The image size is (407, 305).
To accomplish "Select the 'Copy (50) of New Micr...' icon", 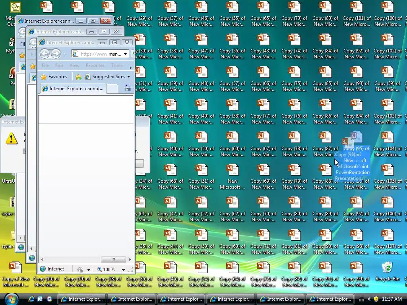I will click(x=202, y=144).
